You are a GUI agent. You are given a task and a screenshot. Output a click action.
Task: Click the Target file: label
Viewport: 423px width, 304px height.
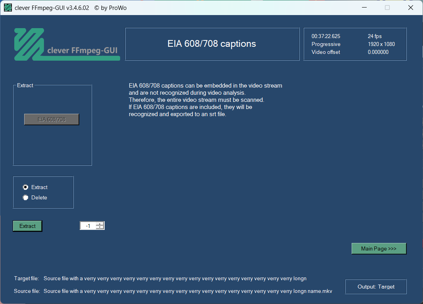[x=27, y=278]
